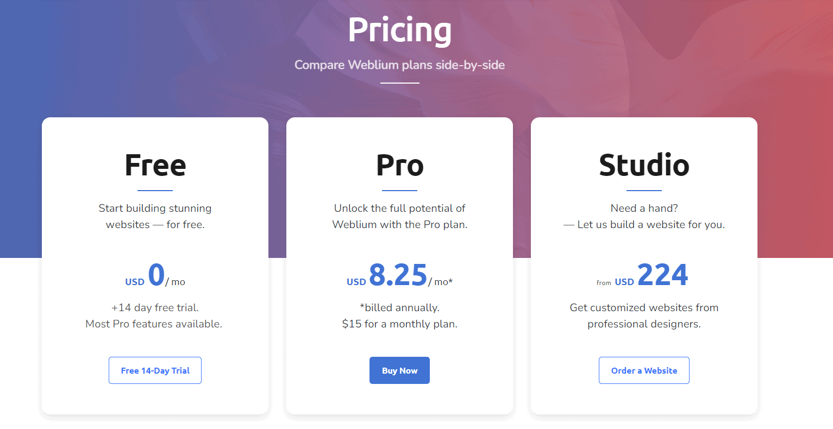Click 'Start building stunning websites' description

click(155, 216)
